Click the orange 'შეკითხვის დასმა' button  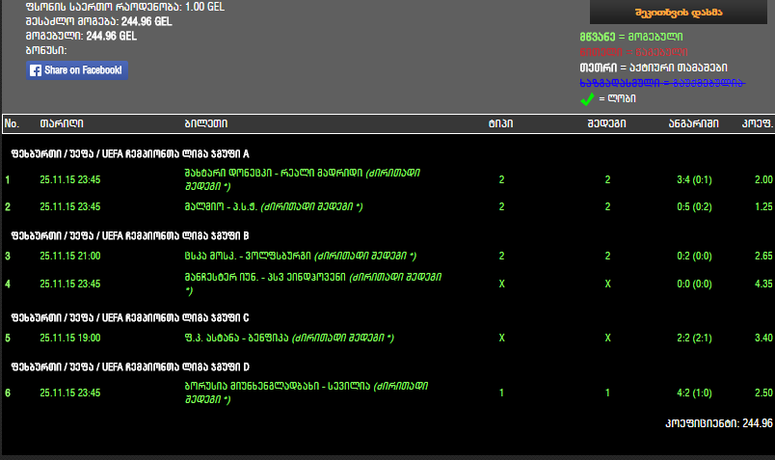pyautogui.click(x=679, y=12)
